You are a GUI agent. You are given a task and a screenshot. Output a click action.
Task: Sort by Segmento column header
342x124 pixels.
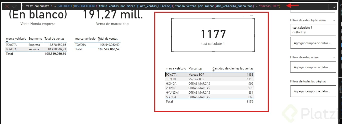click(x=35, y=39)
